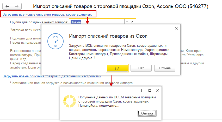Open link to load all new descriptions except archived
This screenshot has width=222, height=122.
click(x=47, y=14)
